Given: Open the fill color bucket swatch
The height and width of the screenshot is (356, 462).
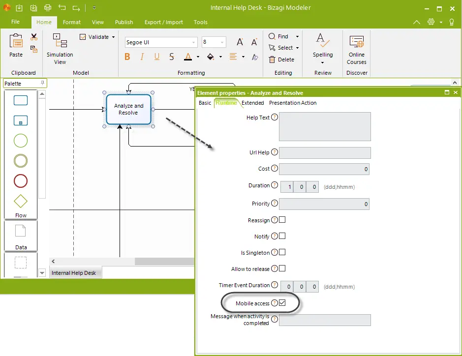Looking at the screenshot, I should [x=211, y=57].
